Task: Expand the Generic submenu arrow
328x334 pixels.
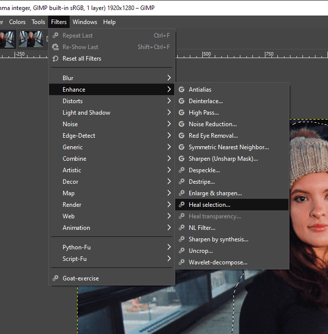Action: [x=169, y=147]
